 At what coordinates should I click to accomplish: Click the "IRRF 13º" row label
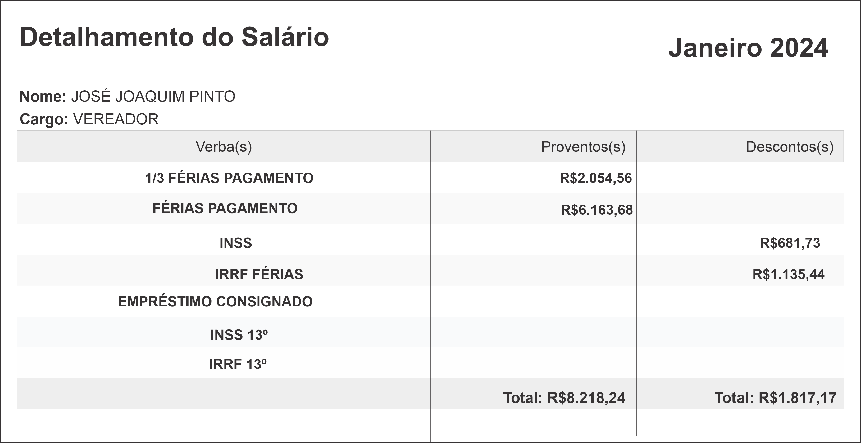point(238,364)
